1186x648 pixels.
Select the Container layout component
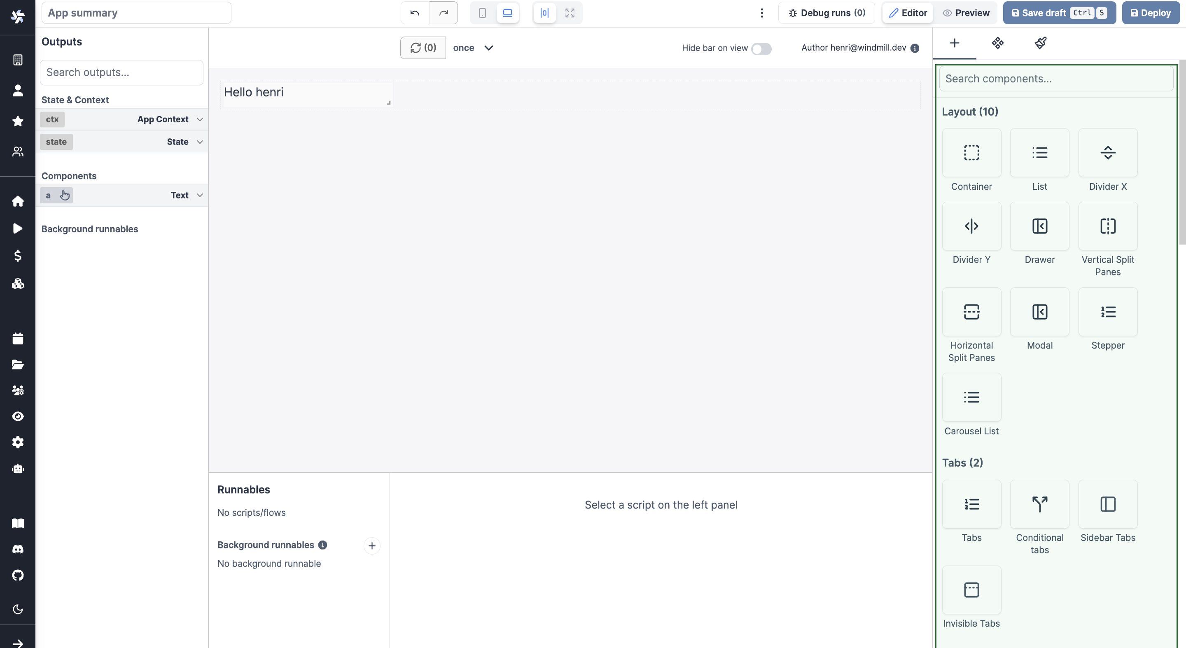[x=971, y=153]
